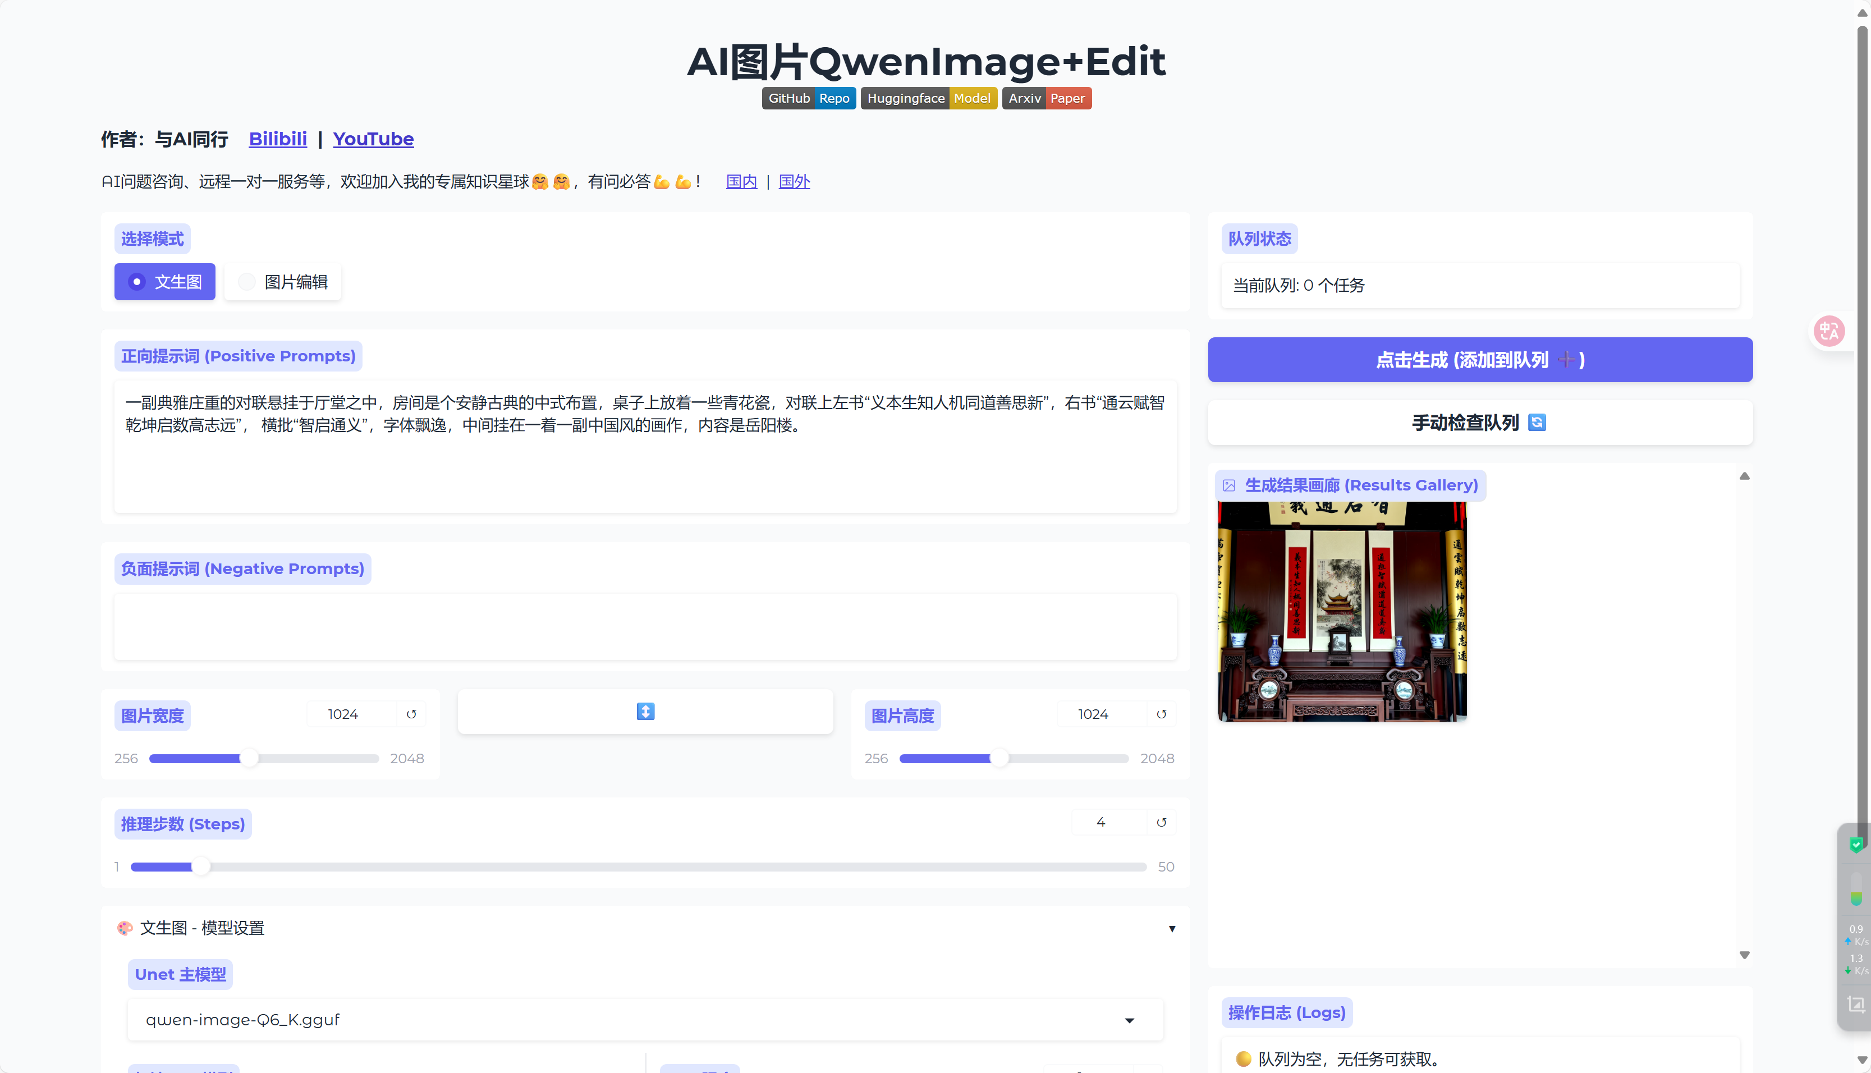Screen dimensions: 1871x1073
Task: Reset the image width value
Action: point(411,714)
